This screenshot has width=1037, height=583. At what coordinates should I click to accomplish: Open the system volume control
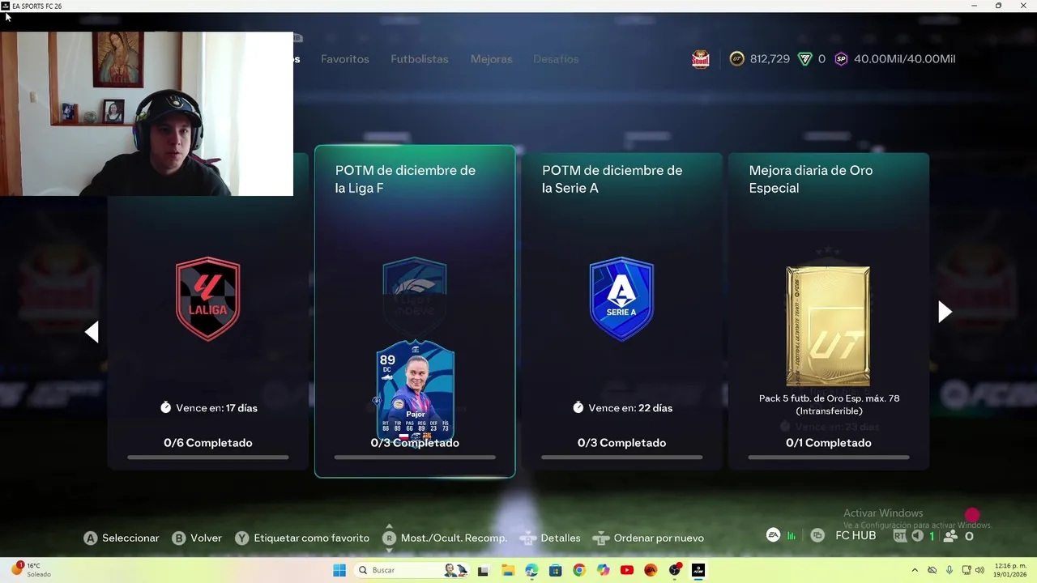coord(979,570)
